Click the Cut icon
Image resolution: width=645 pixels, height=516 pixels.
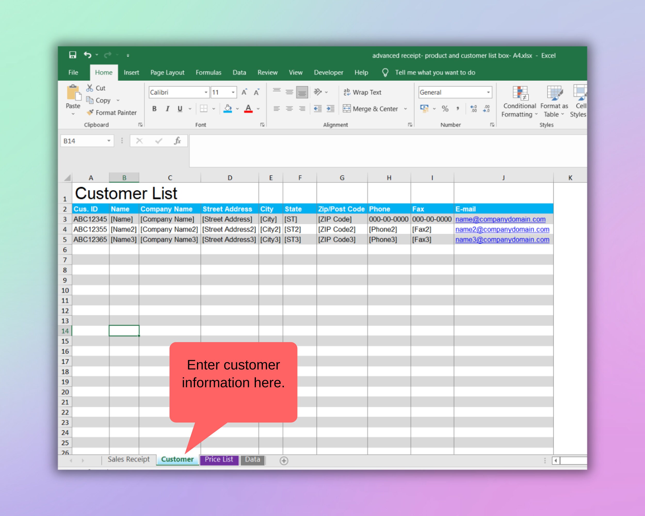pos(90,88)
